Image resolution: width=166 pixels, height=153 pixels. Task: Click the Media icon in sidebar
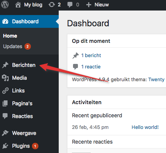[5, 78]
